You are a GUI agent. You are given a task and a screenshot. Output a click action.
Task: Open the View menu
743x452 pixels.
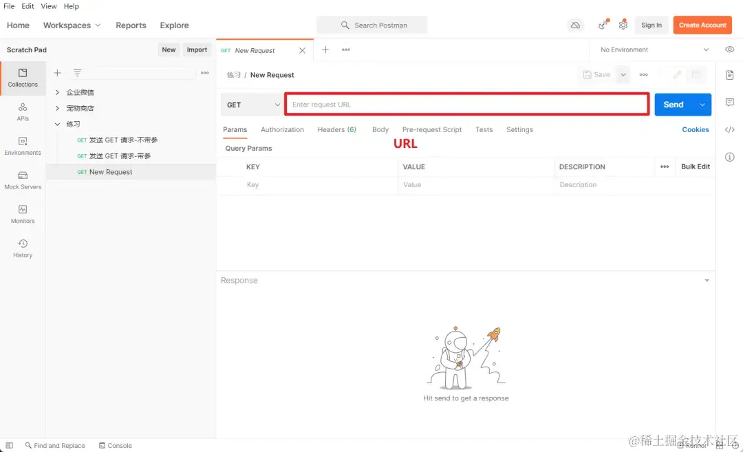click(48, 6)
